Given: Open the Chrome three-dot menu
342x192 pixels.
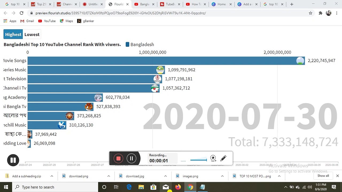Looking at the screenshot, I should pos(337,13).
